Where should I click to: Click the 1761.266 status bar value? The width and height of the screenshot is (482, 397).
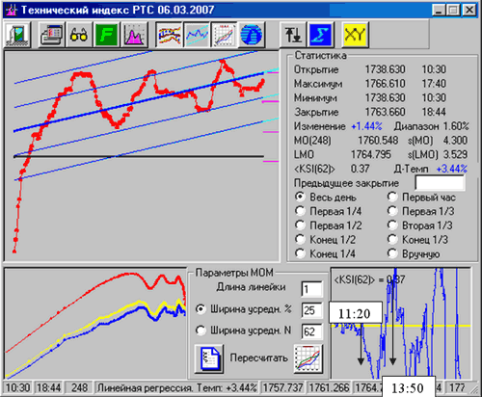click(x=329, y=388)
